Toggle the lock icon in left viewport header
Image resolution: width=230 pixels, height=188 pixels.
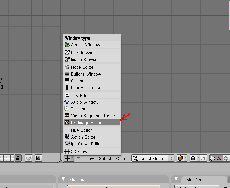[x=18, y=158]
